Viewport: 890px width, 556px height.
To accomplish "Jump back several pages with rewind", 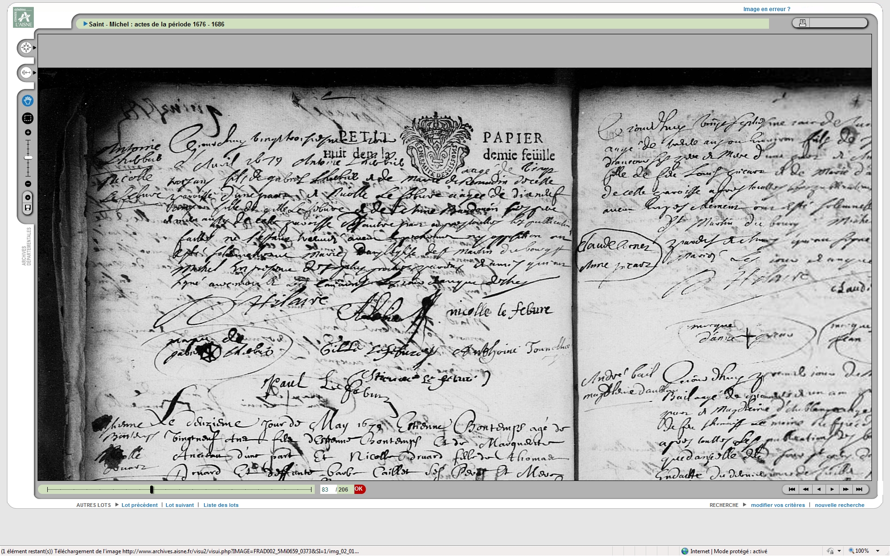I will click(806, 489).
